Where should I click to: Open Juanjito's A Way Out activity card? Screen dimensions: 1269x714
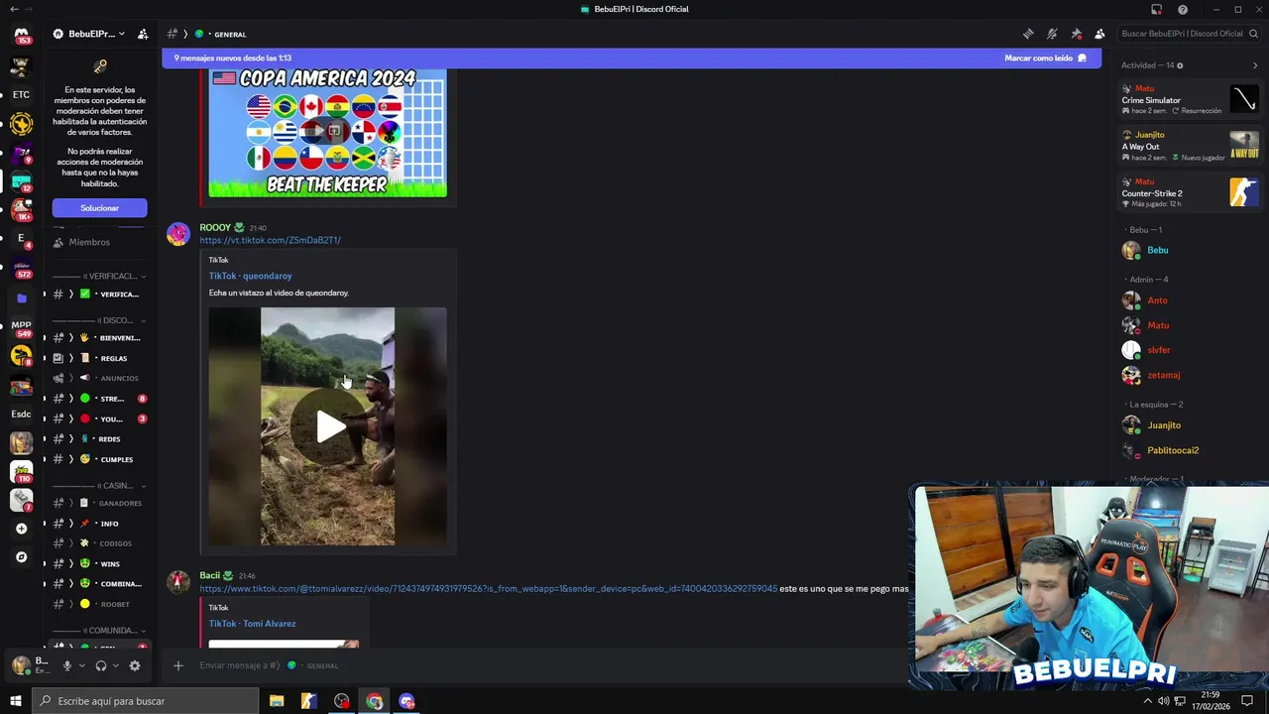point(1190,146)
